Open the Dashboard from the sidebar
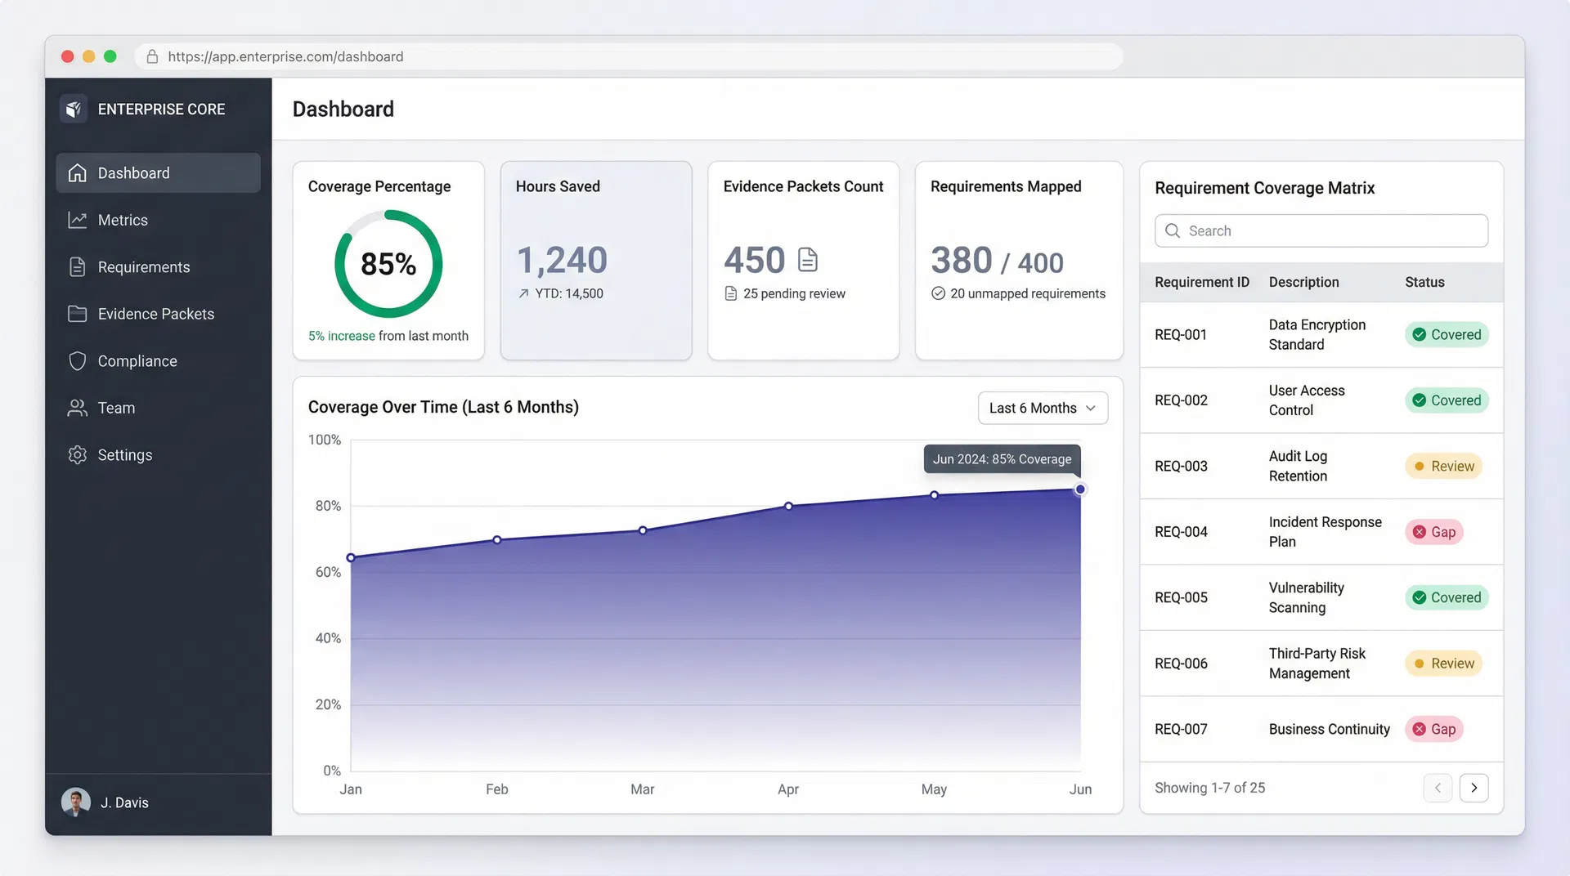Screen dimensions: 1570x876 (x=133, y=172)
